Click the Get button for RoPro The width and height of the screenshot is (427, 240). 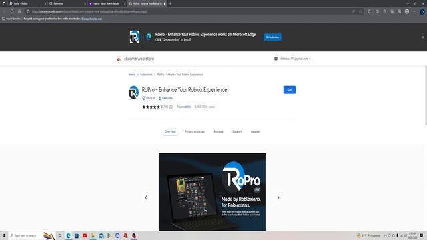(289, 90)
